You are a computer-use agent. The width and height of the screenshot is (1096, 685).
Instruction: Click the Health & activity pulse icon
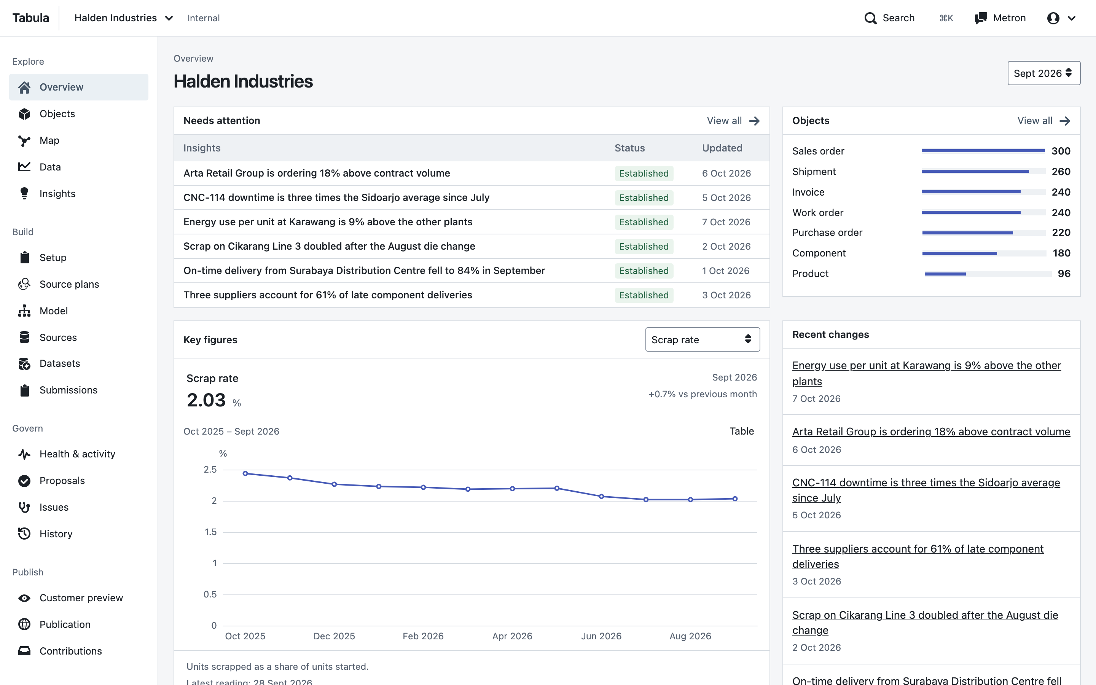24,454
